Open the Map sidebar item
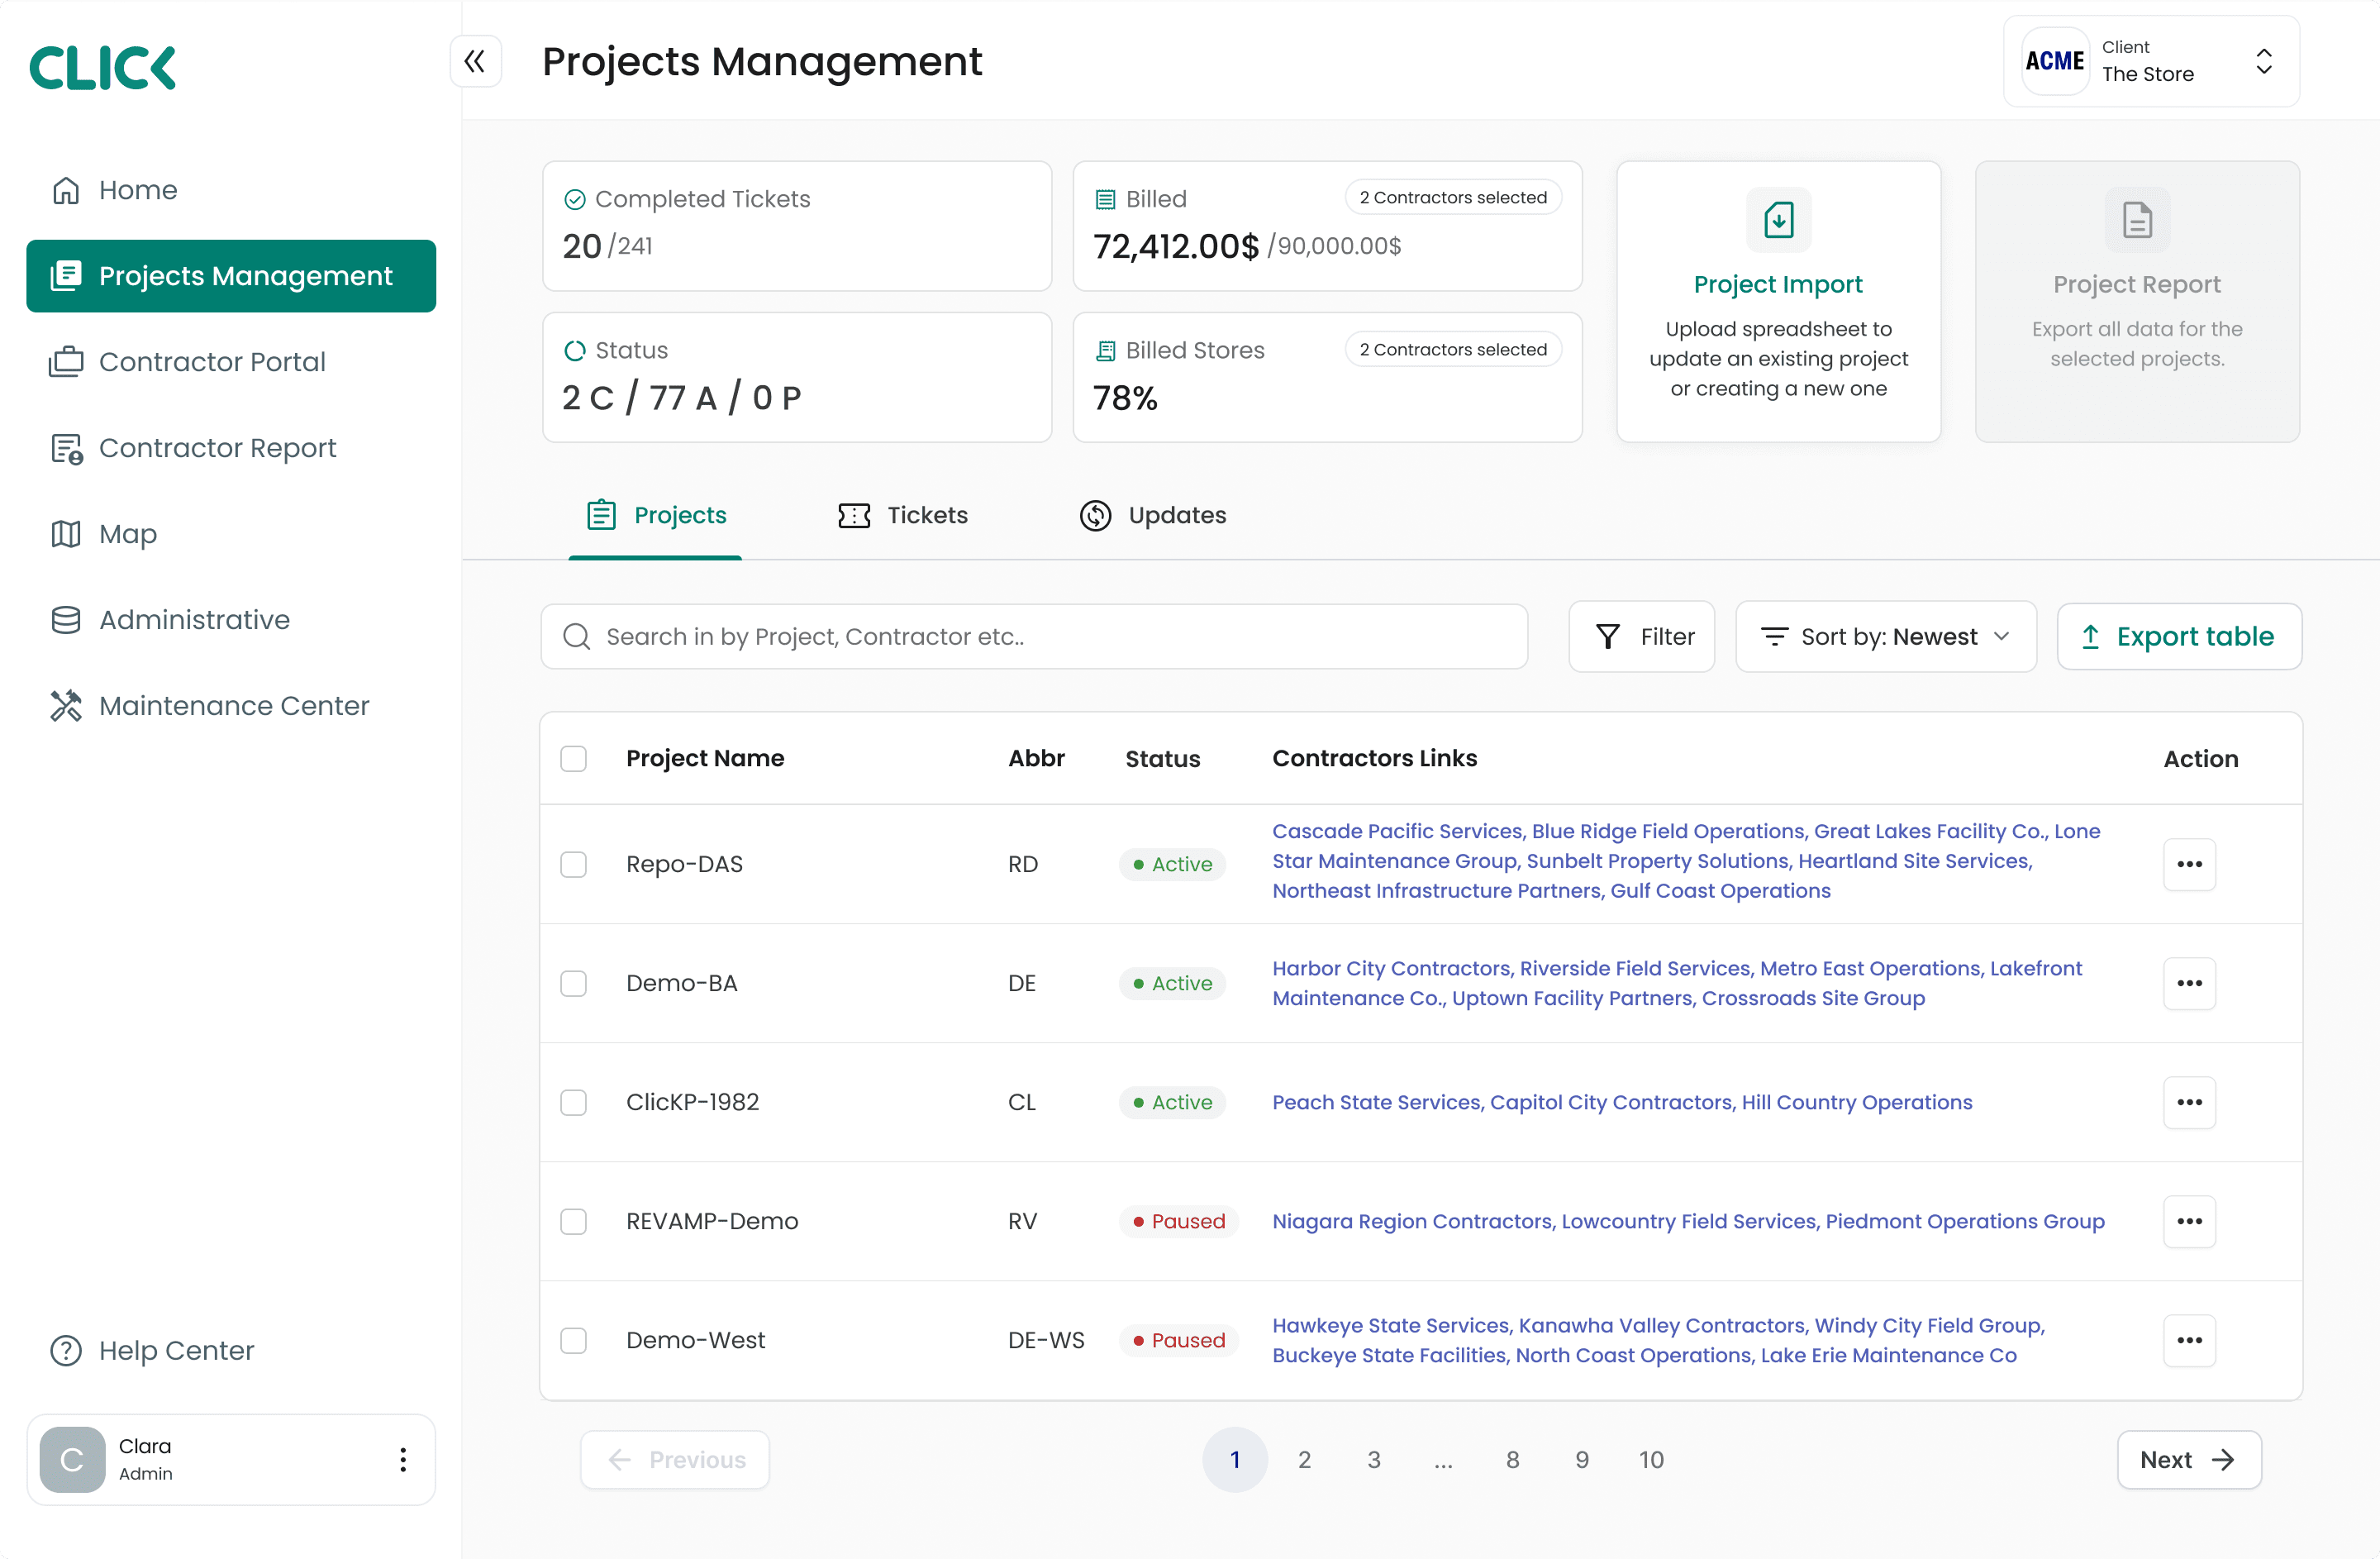 128,534
